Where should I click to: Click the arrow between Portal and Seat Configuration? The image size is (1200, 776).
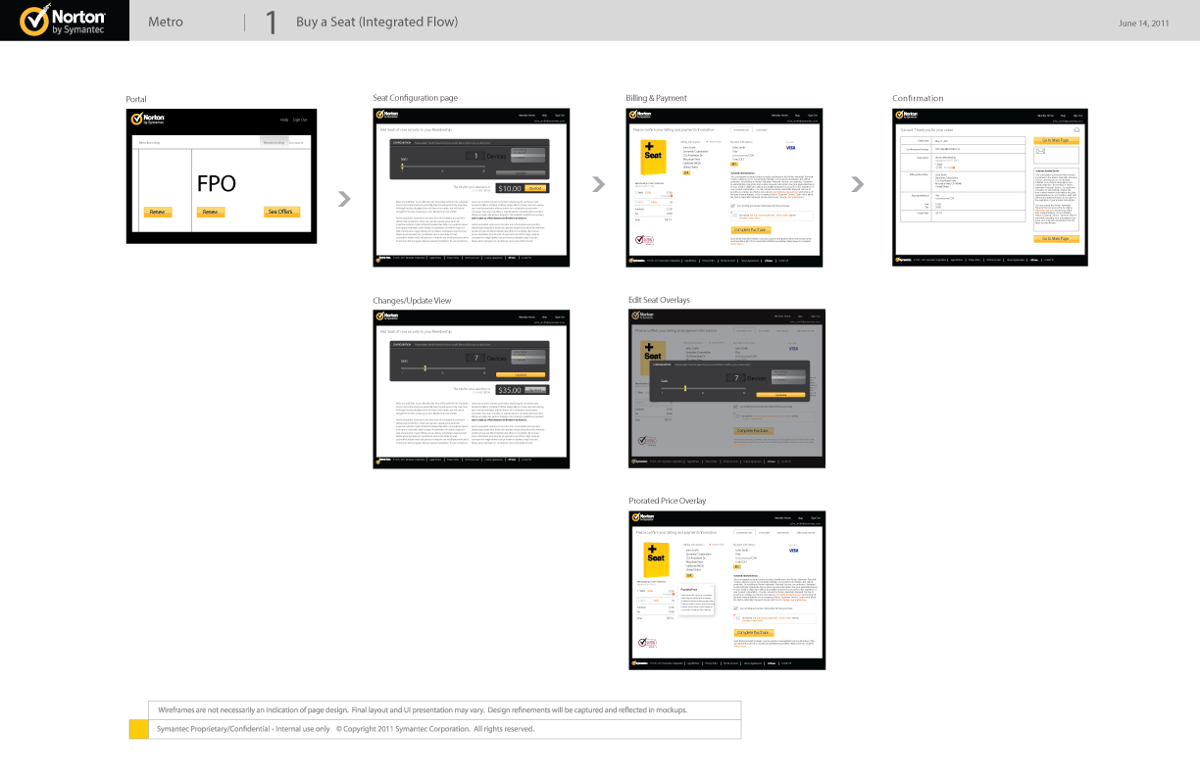[344, 199]
